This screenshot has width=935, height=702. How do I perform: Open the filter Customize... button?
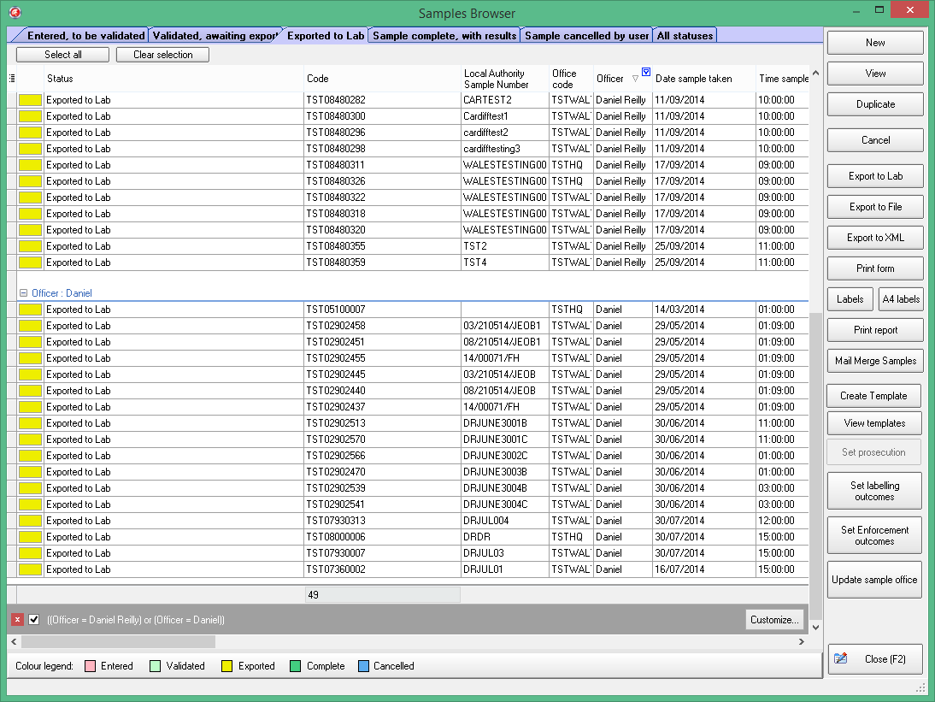(774, 620)
